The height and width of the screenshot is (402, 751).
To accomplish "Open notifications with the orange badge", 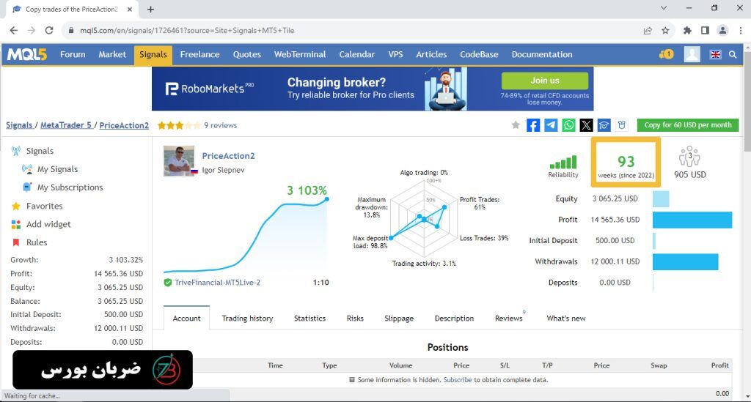I will coord(666,54).
